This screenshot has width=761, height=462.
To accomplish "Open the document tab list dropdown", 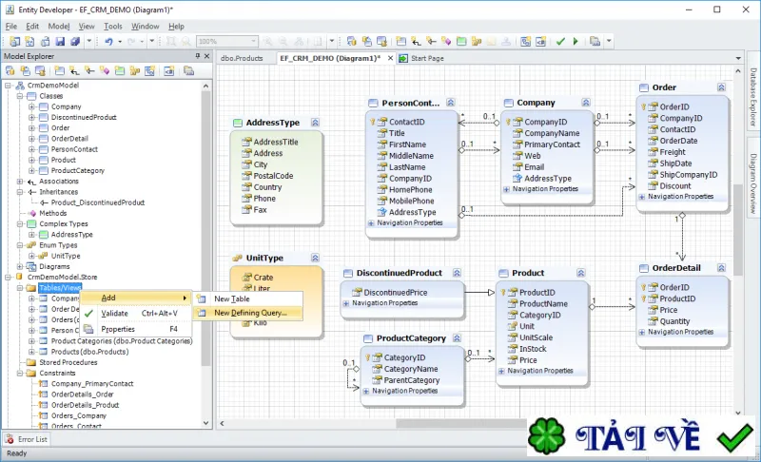I will 738,58.
